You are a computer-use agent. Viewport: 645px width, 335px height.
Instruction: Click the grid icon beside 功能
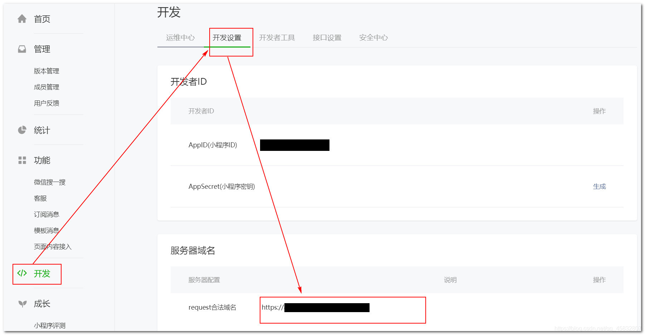click(22, 160)
